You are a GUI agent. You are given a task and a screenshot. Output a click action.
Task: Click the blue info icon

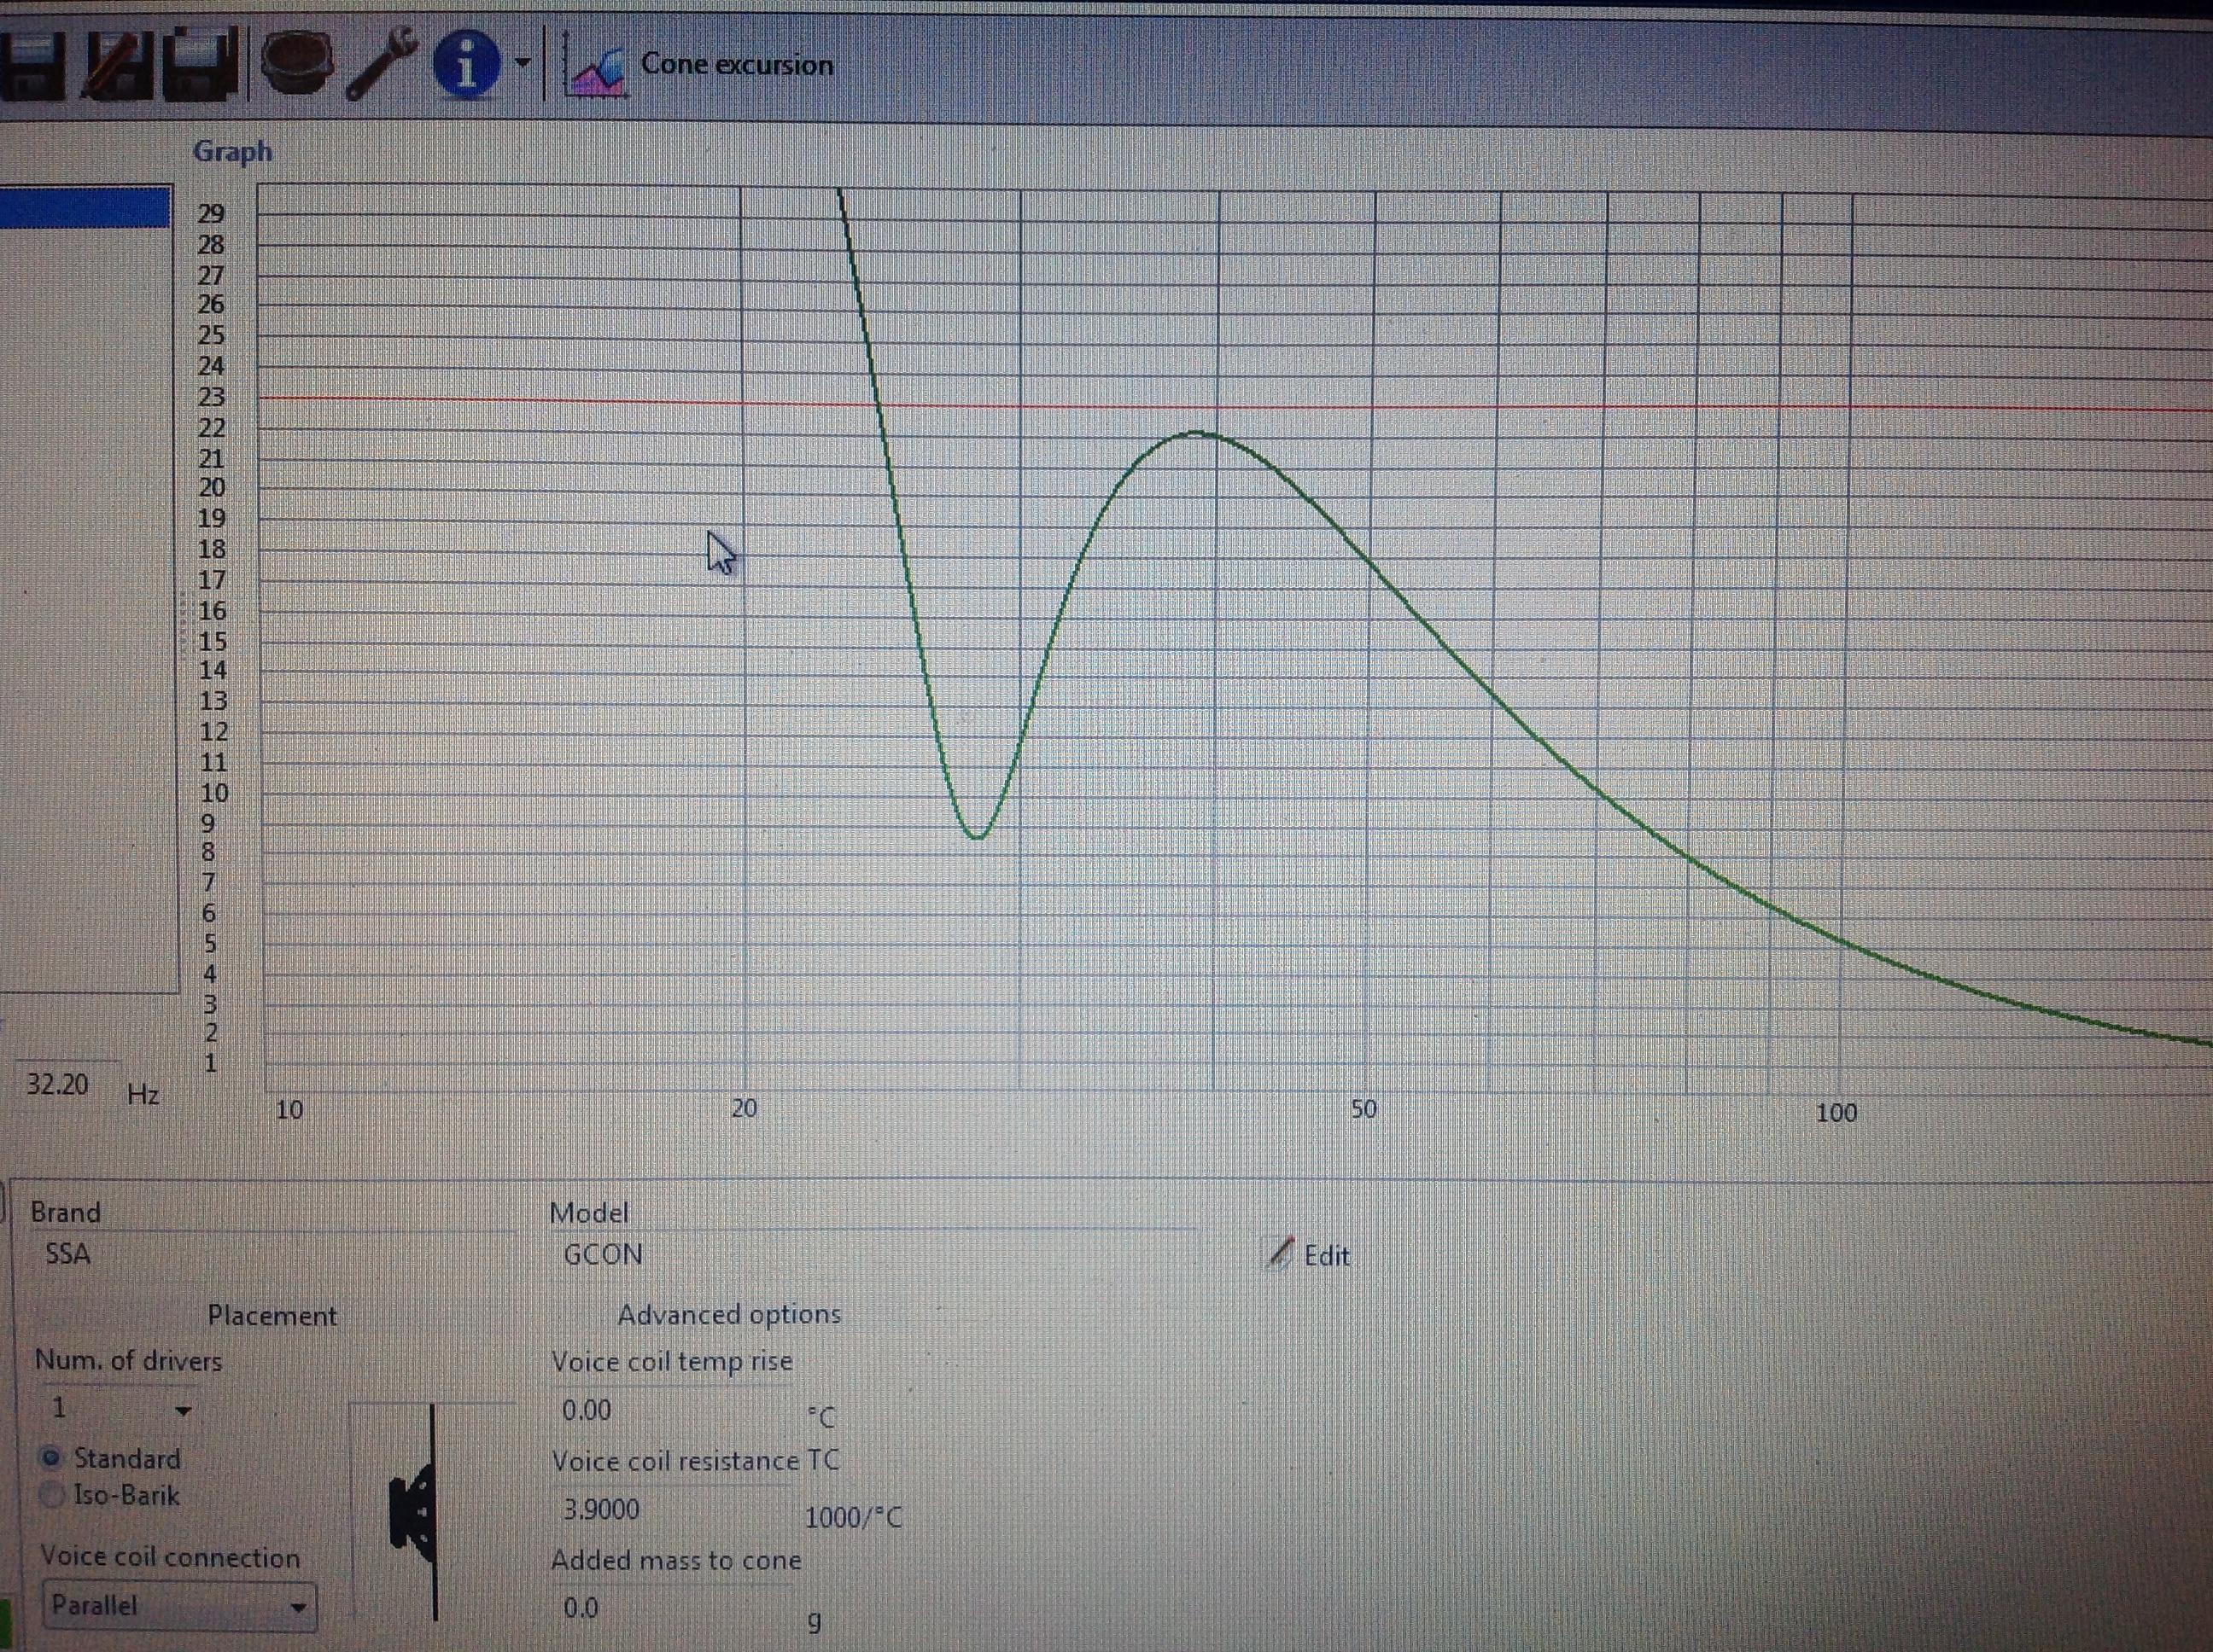tap(466, 63)
